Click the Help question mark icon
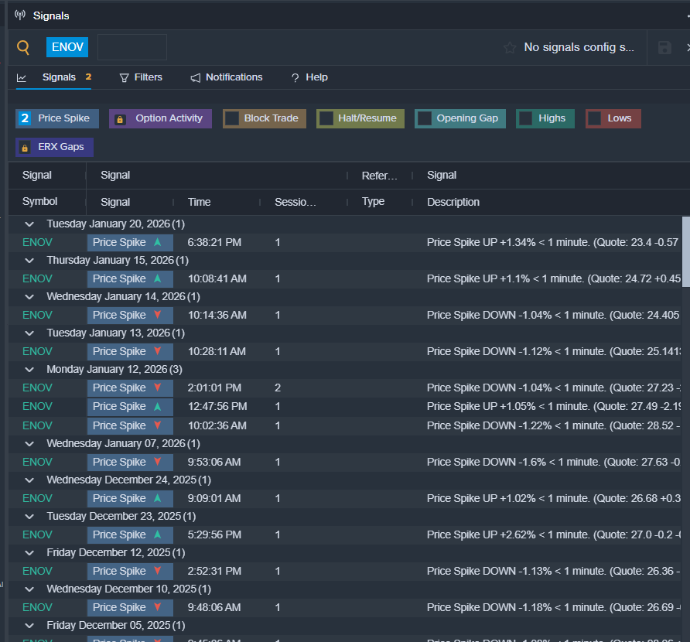690x642 pixels. (x=295, y=78)
